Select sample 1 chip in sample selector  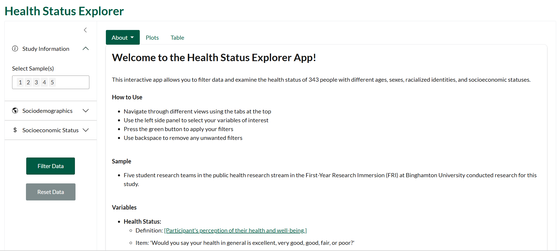click(20, 82)
